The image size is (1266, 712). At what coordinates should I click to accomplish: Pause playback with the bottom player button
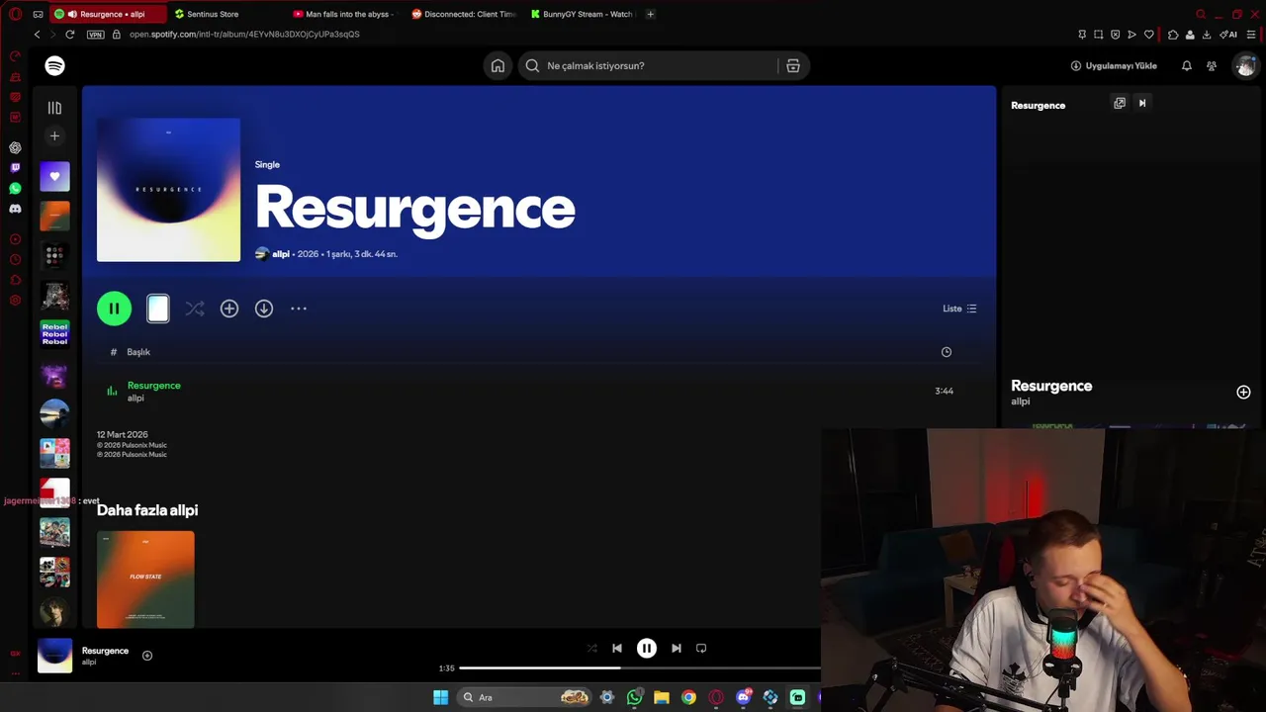(646, 649)
